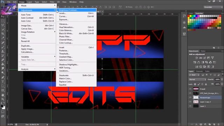Hide the Layer 2 copy 3 layer

[190, 102]
